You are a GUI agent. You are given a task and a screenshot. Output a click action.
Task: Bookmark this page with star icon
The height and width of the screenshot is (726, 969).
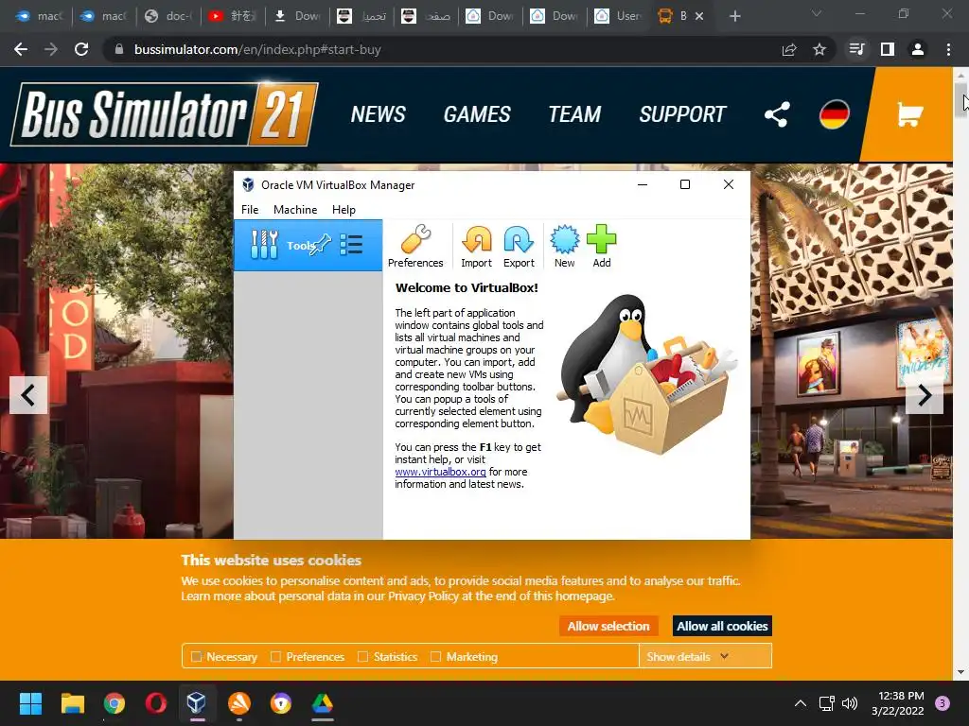[x=819, y=49]
